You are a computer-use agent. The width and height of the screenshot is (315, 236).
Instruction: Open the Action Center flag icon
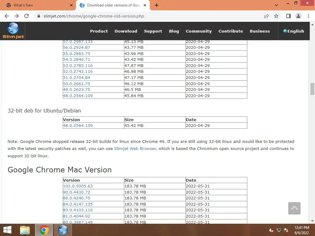click(x=286, y=230)
